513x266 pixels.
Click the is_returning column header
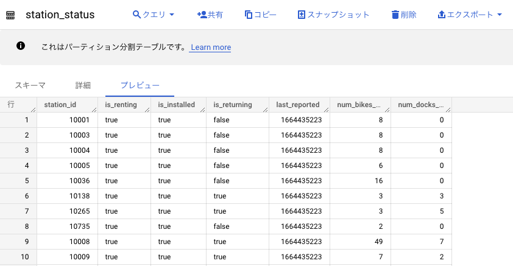pos(238,105)
